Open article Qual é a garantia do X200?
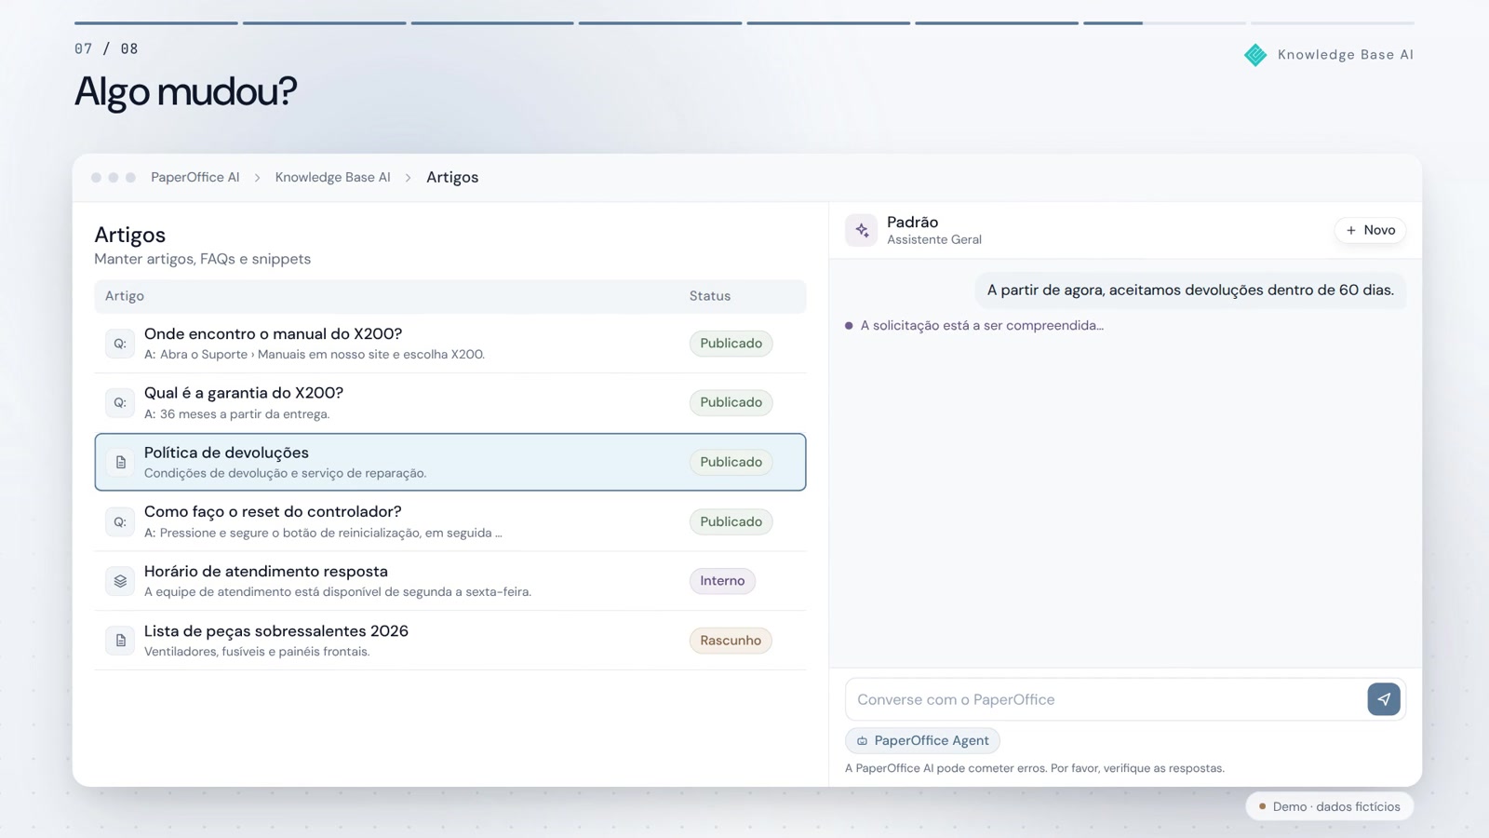 coord(450,403)
